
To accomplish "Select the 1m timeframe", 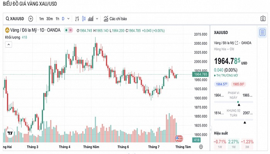I will [41, 18].
